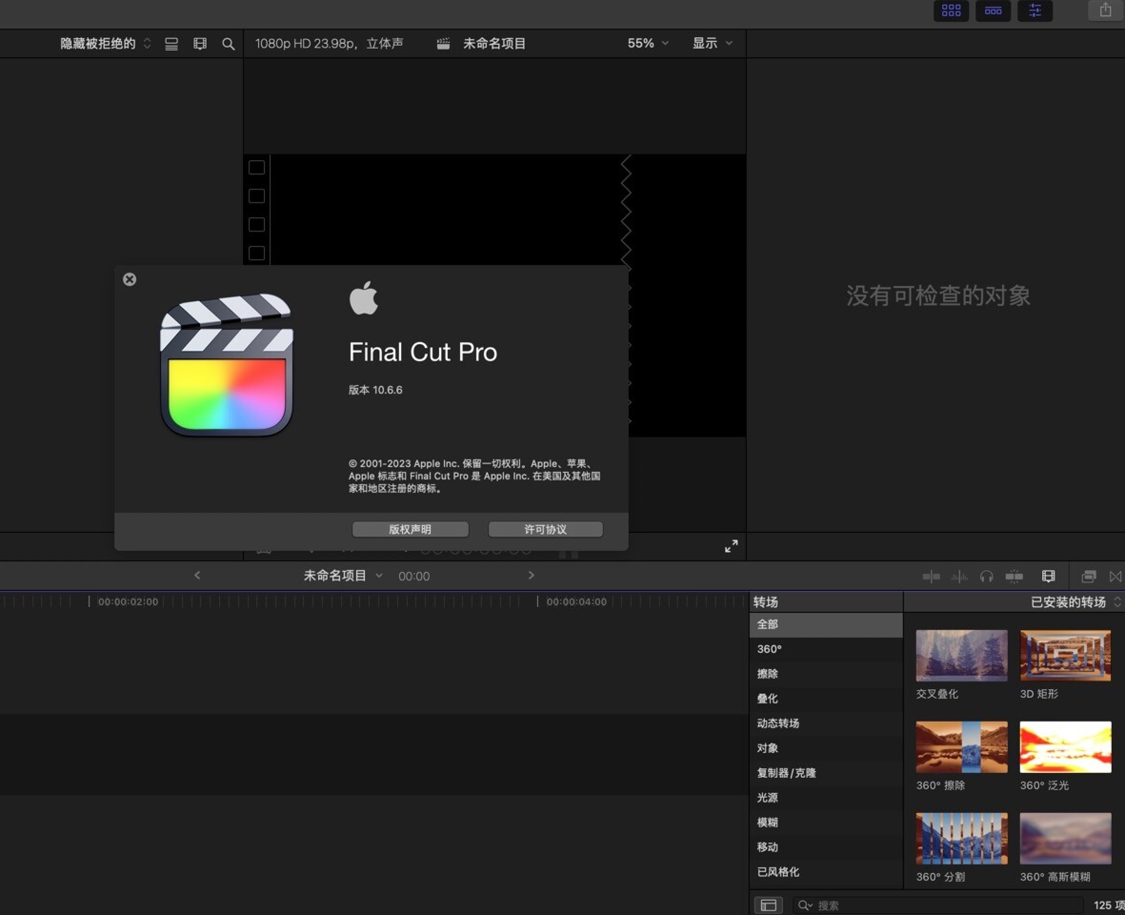Click the 00:00:02:00 timeline ruler mark
The width and height of the screenshot is (1125, 915).
tap(128, 602)
